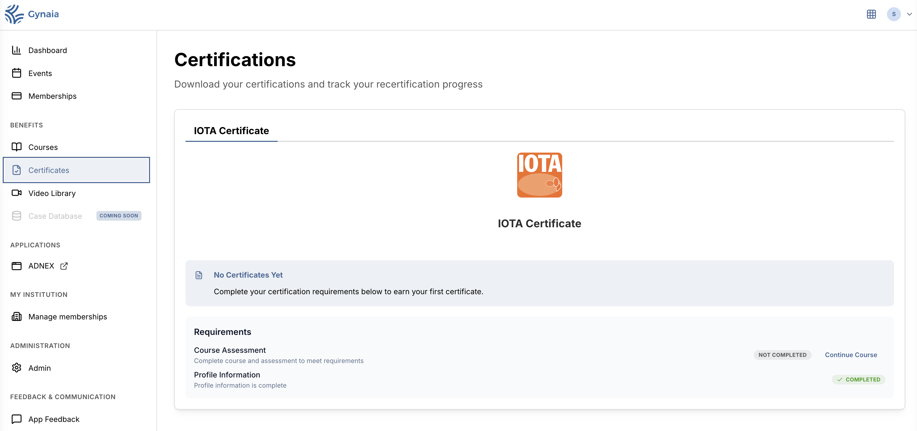
Task: Click the Dashboard bar chart icon
Action: pos(17,50)
